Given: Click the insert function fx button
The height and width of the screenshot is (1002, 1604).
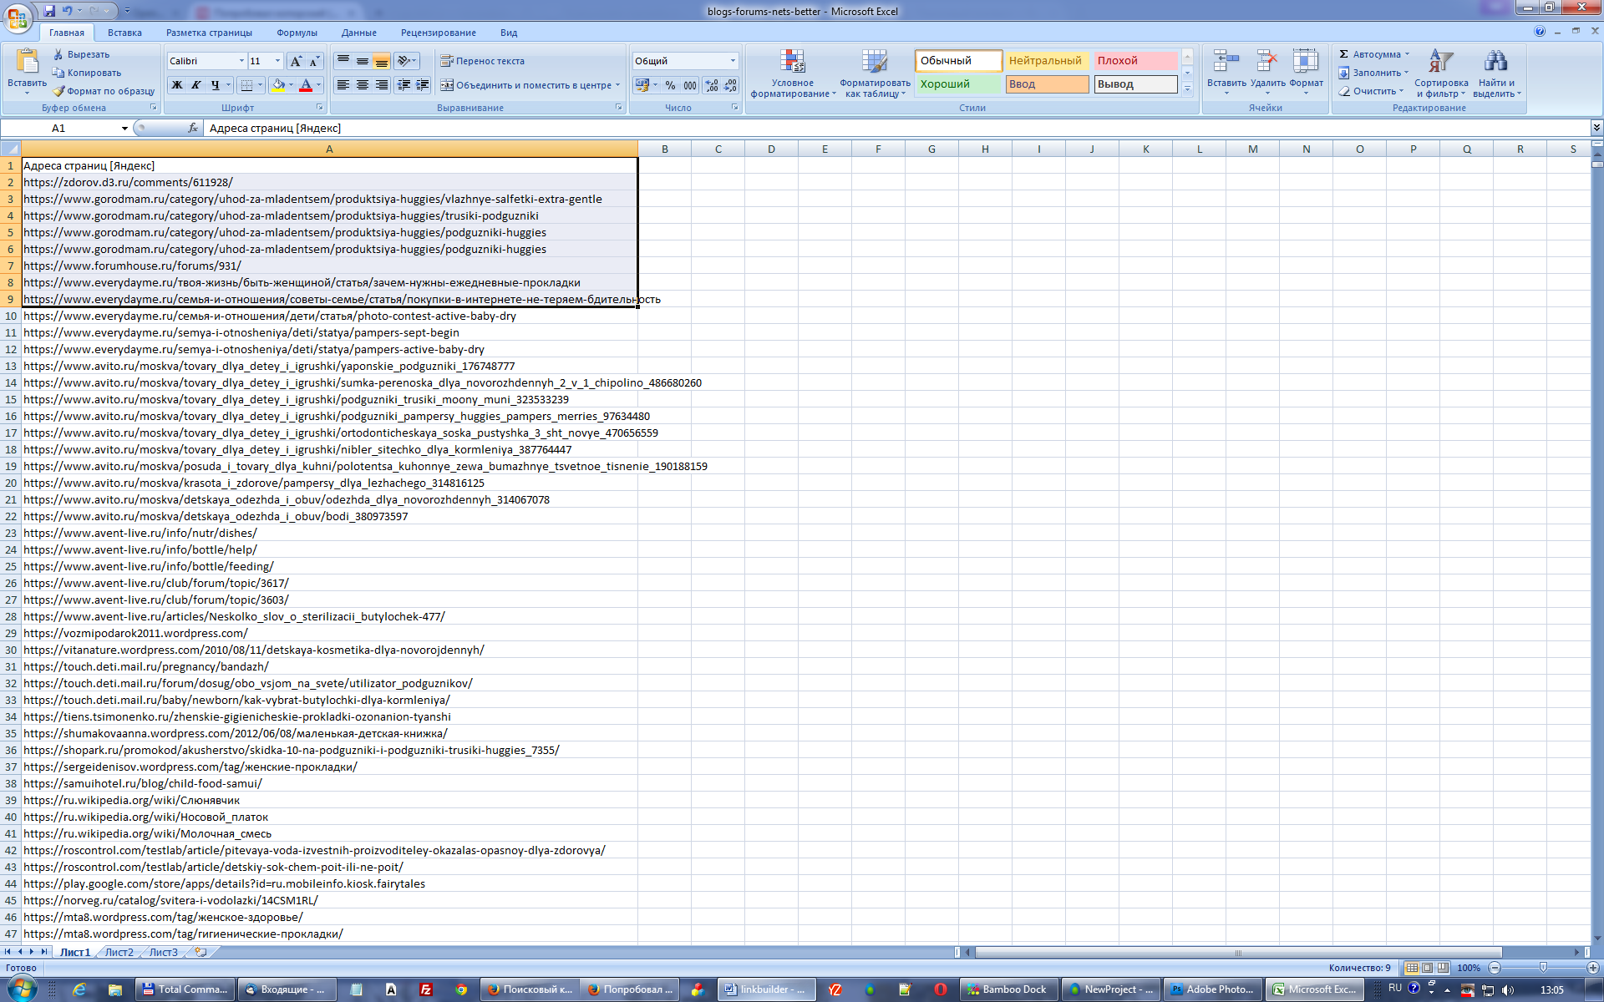Looking at the screenshot, I should [x=193, y=128].
